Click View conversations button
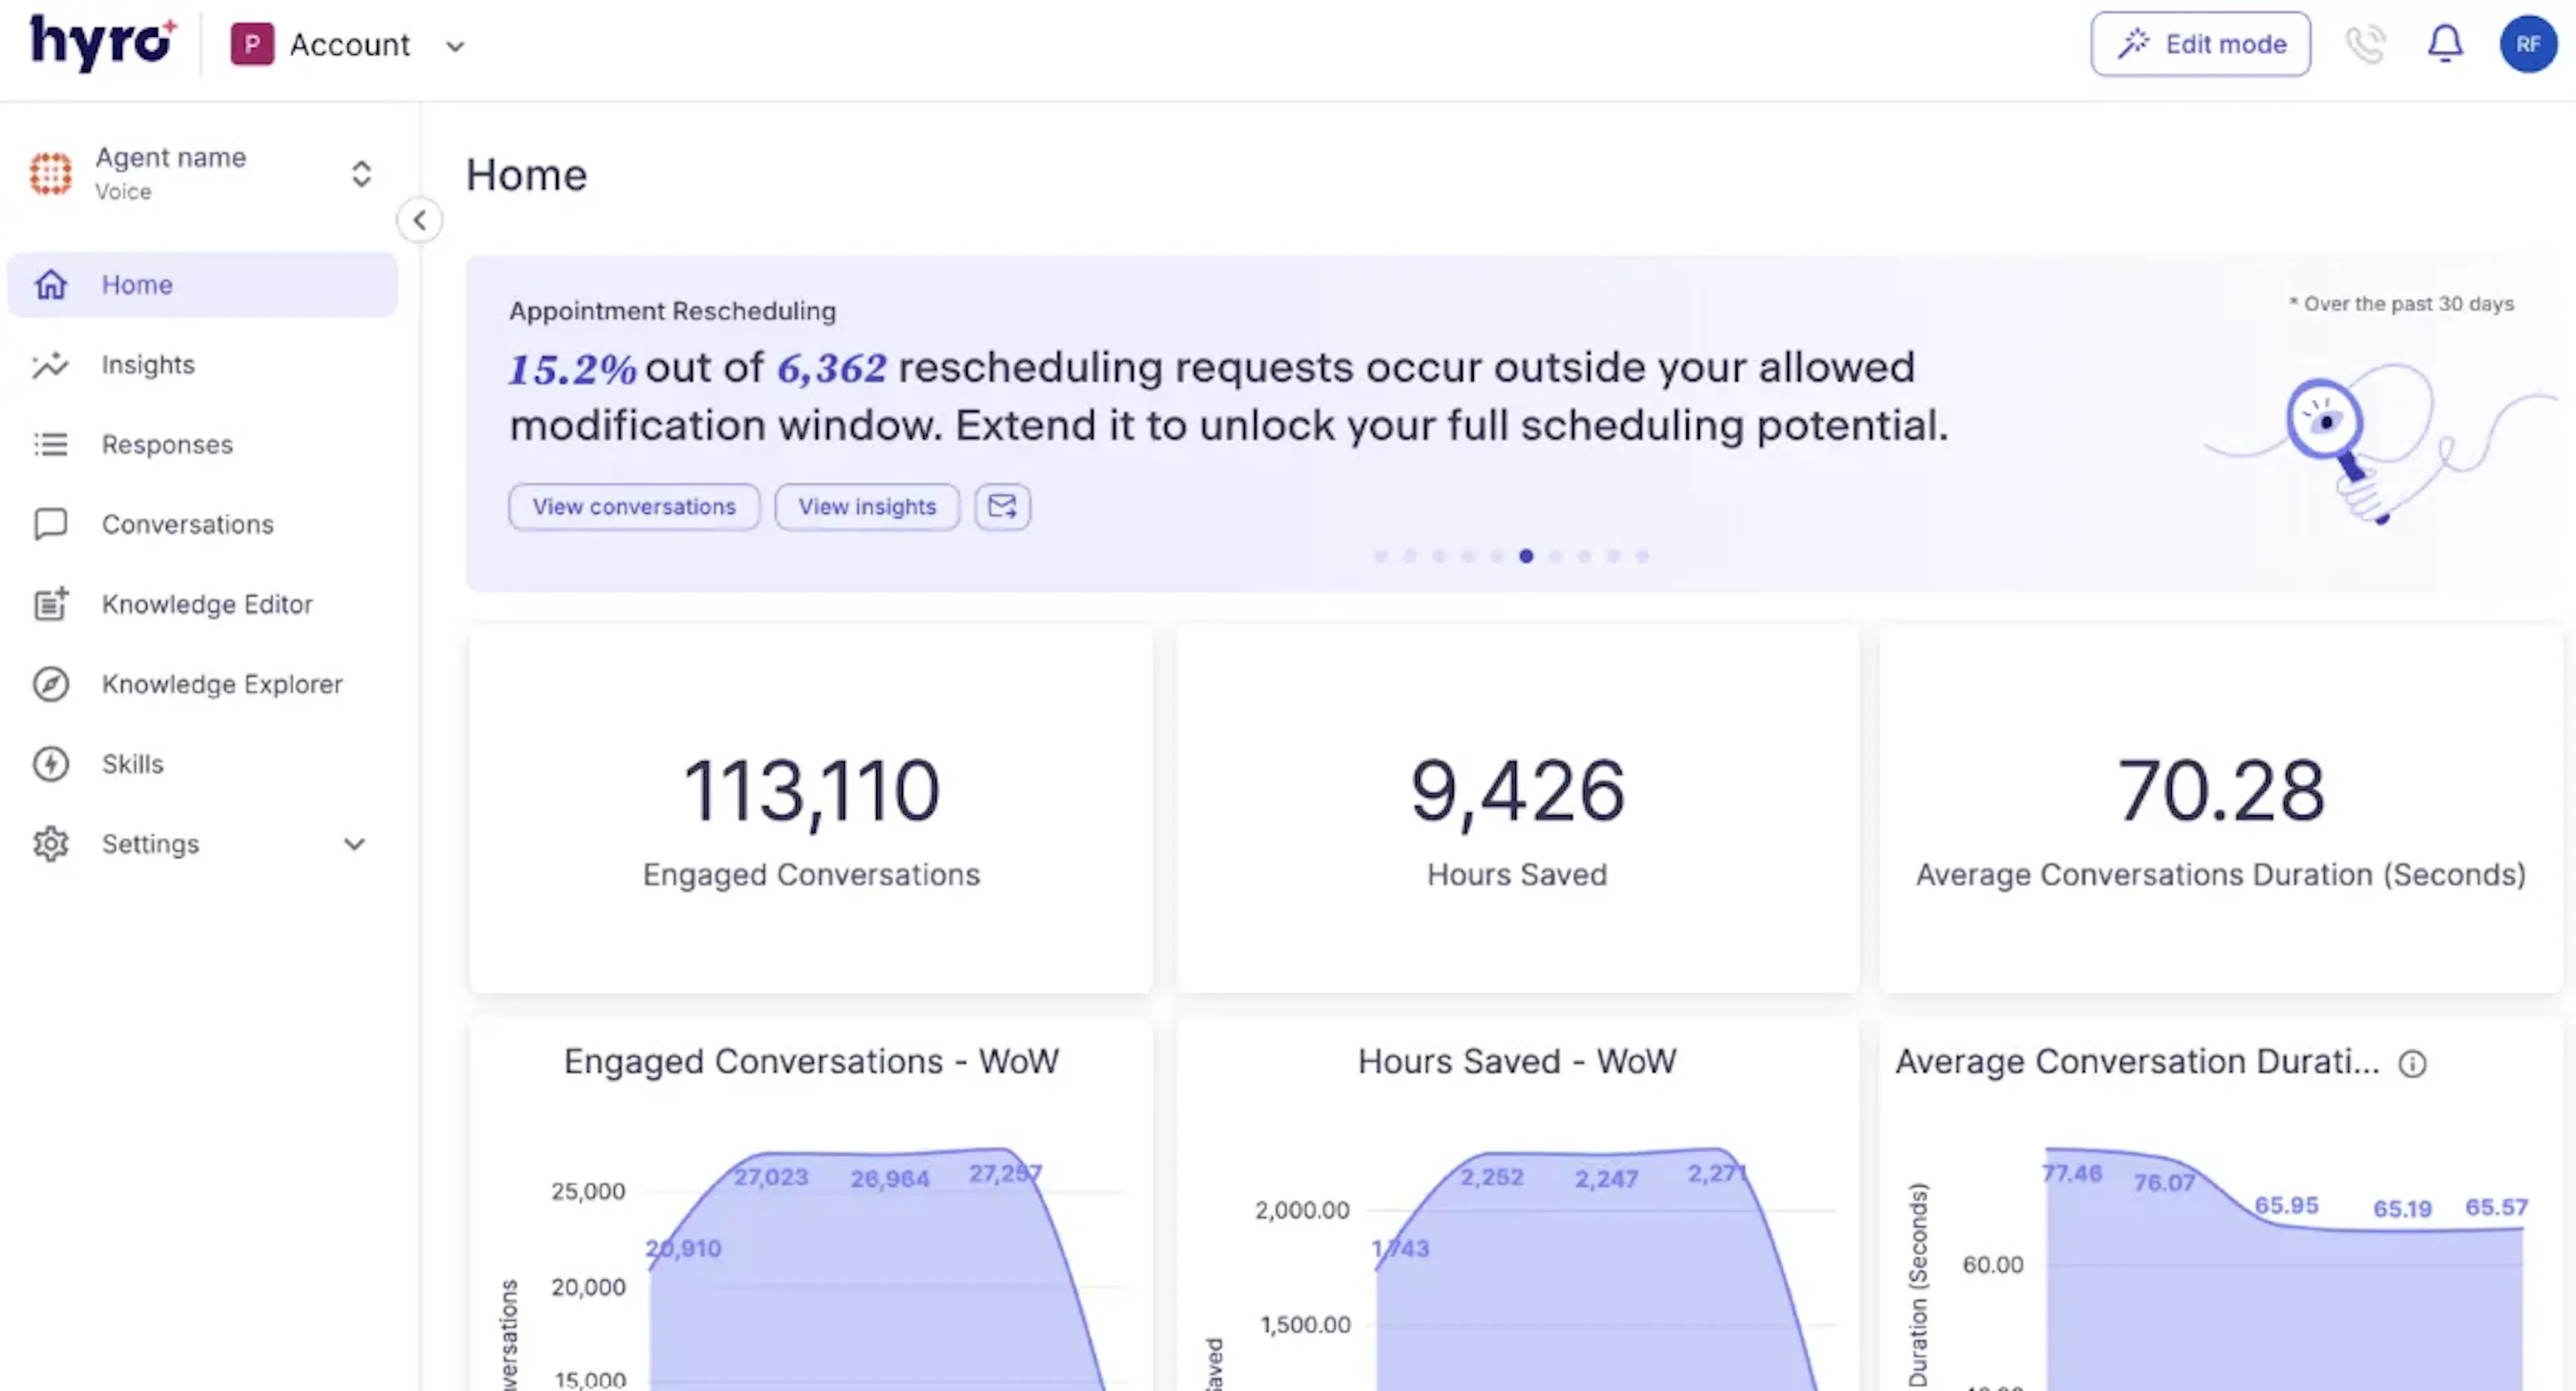2576x1391 pixels. (x=634, y=507)
